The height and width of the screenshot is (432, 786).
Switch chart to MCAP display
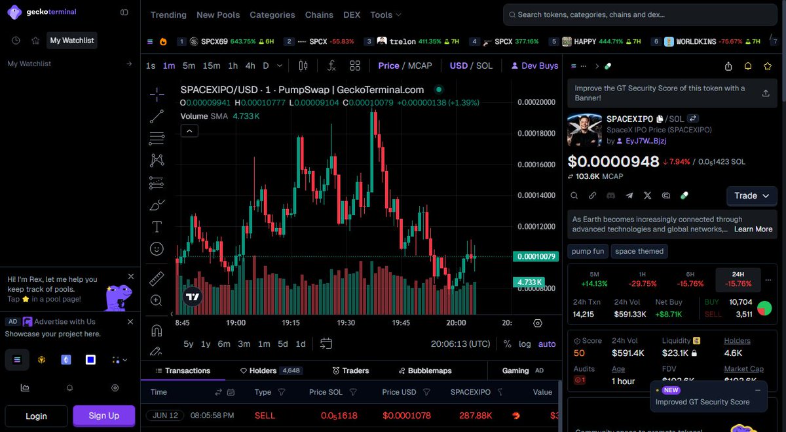point(420,66)
